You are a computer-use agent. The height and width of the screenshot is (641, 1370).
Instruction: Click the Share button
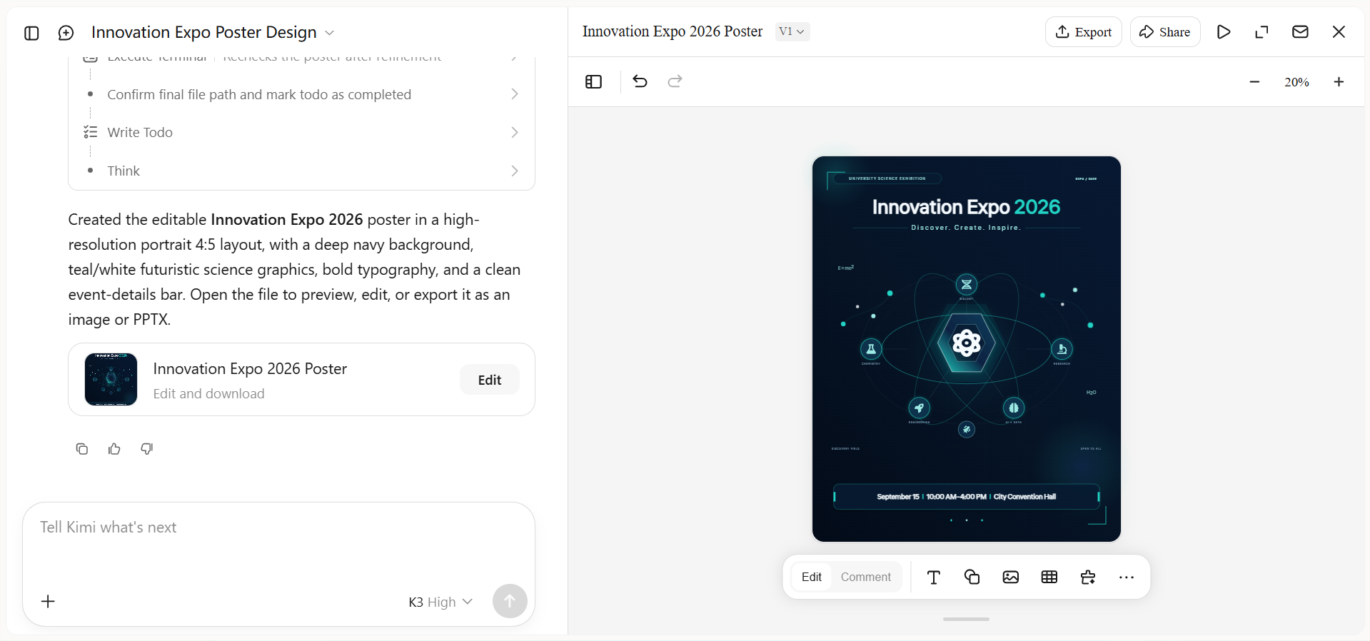[x=1165, y=32]
